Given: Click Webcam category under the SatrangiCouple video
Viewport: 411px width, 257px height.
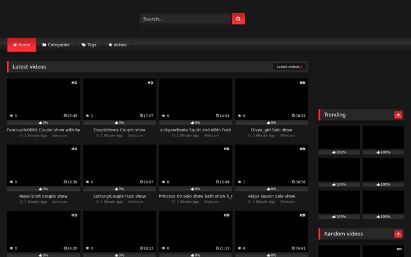Looking at the screenshot, I should 135,202.
